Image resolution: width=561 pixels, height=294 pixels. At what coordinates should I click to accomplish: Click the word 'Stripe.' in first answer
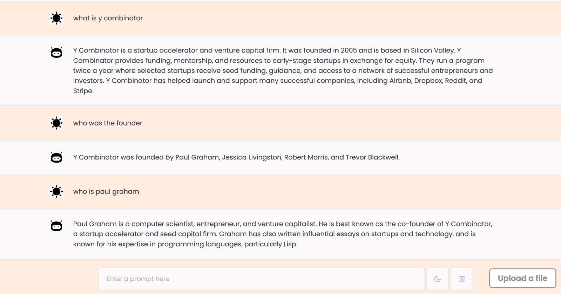[83, 91]
